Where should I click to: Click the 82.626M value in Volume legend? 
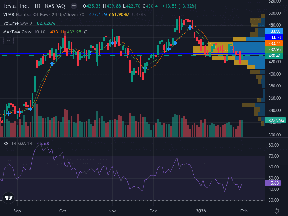(x=46, y=23)
